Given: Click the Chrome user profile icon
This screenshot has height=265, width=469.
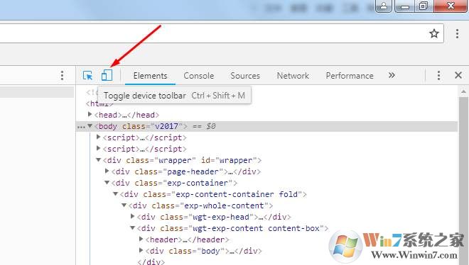Looking at the screenshot, I should click(x=384, y=6).
